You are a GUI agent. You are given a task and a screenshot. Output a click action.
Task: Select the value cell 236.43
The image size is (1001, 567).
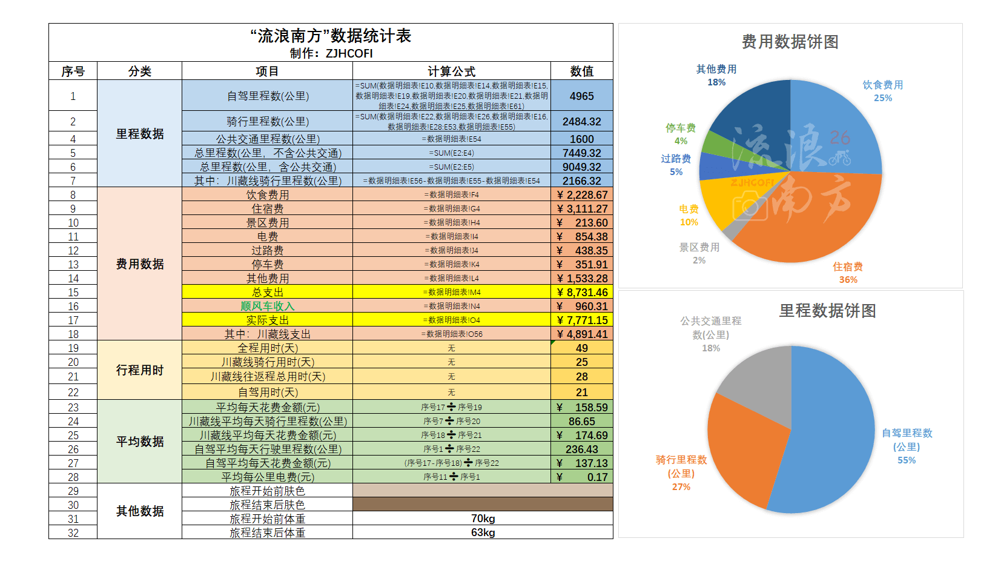tap(582, 449)
